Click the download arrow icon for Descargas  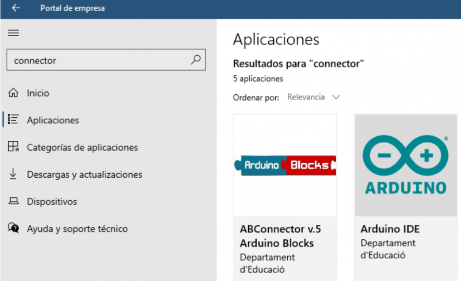click(x=14, y=174)
